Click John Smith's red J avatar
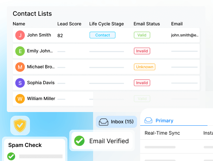The height and width of the screenshot is (161, 213). [20, 35]
